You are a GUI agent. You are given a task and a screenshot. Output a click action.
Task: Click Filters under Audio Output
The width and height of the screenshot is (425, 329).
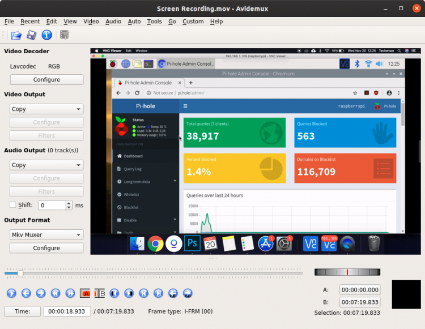(x=46, y=192)
